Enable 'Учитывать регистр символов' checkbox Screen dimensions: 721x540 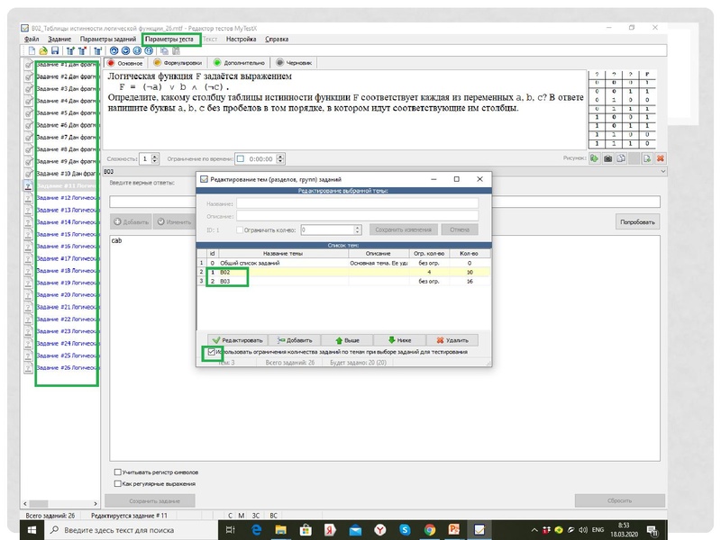(118, 472)
